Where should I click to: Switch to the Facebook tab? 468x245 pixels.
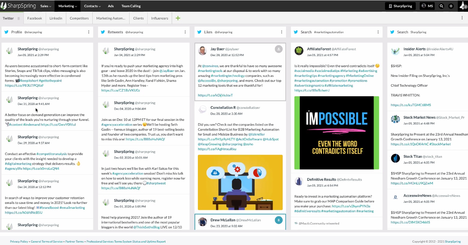[34, 18]
